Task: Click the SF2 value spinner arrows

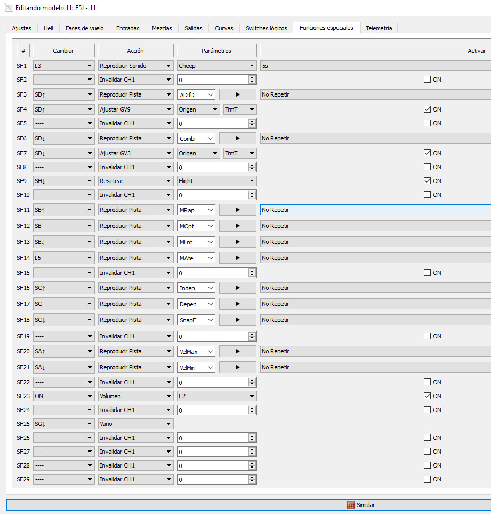Action: [252, 80]
